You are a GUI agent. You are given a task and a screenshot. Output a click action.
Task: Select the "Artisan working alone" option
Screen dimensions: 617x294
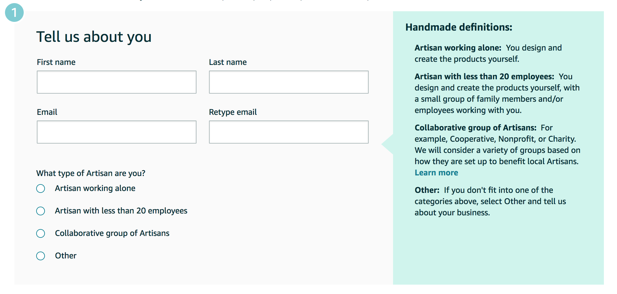(41, 189)
